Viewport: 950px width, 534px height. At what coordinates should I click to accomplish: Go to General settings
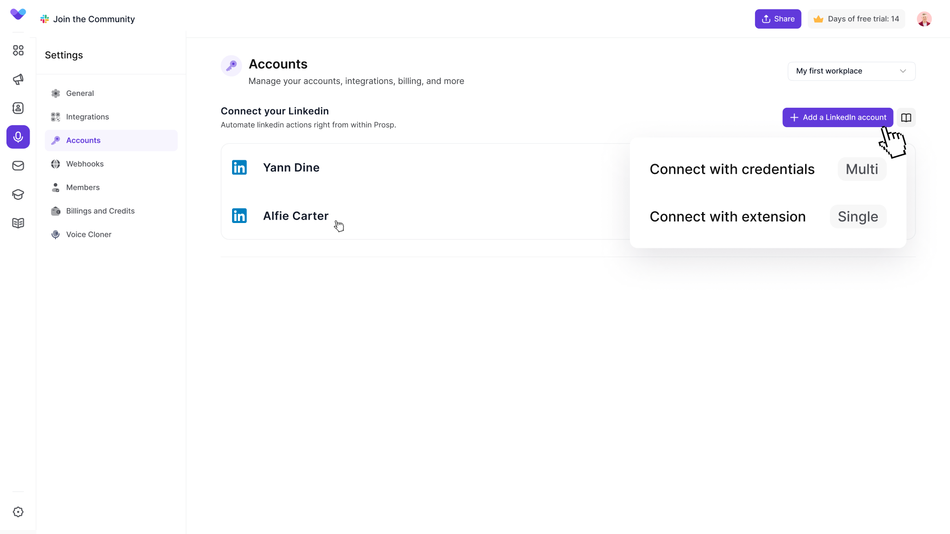80,93
